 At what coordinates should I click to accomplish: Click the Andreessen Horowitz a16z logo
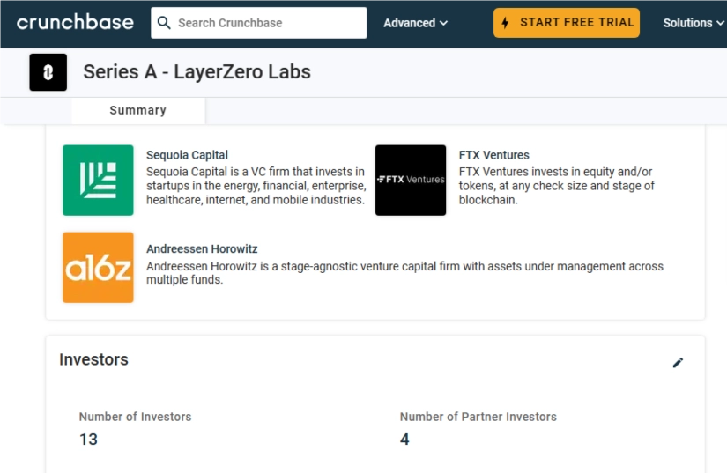98,268
